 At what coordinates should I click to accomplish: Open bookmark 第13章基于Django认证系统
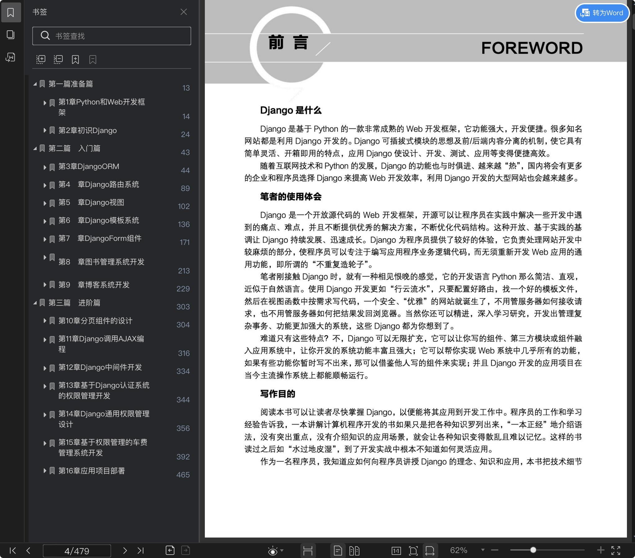pyautogui.click(x=104, y=390)
